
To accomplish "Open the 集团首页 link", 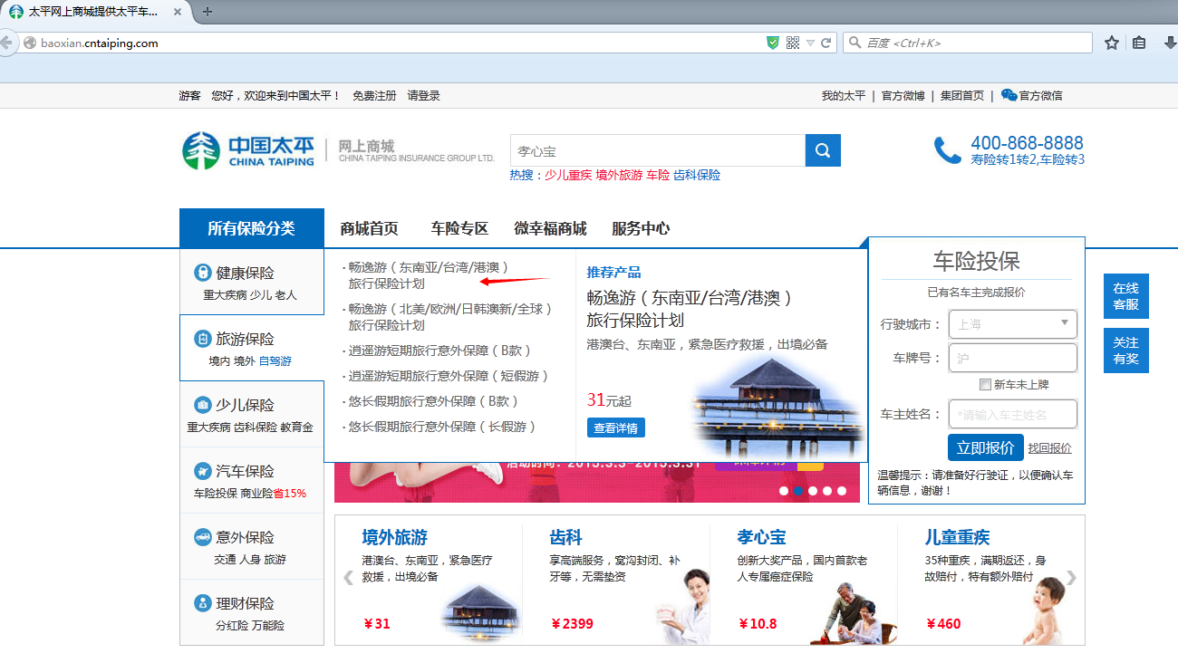I will [x=962, y=95].
